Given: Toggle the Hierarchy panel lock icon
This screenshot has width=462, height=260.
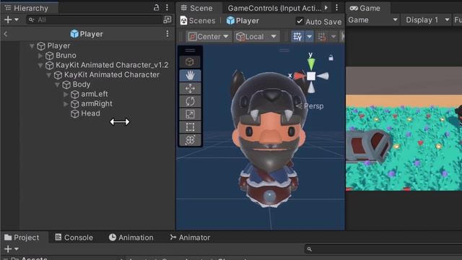Looking at the screenshot, I should [x=157, y=7].
